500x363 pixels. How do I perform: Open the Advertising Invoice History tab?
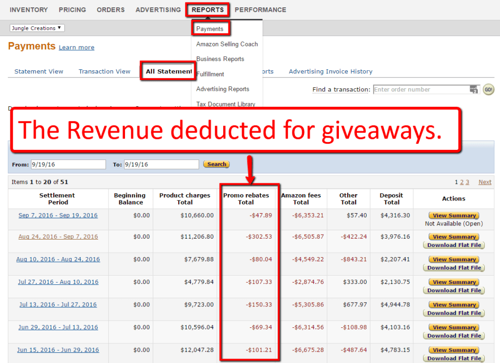click(x=331, y=72)
